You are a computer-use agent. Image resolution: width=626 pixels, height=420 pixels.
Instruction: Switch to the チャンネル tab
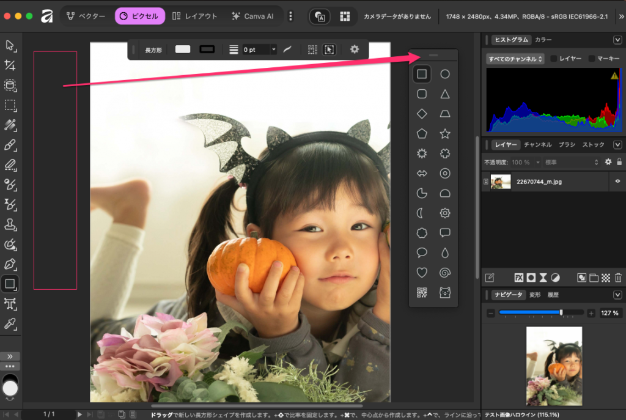[538, 145]
